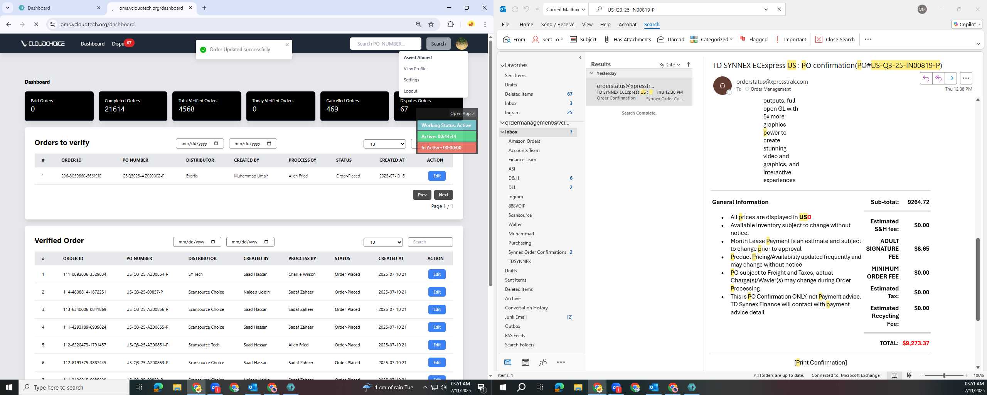Filter search by Flagged

pos(753,39)
